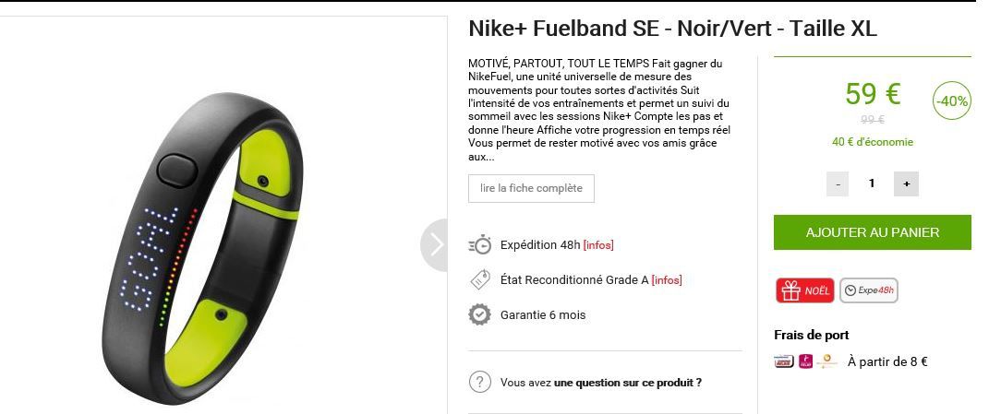Decrease quantity with the minus button
Screen dimensions: 989x414
click(838, 184)
